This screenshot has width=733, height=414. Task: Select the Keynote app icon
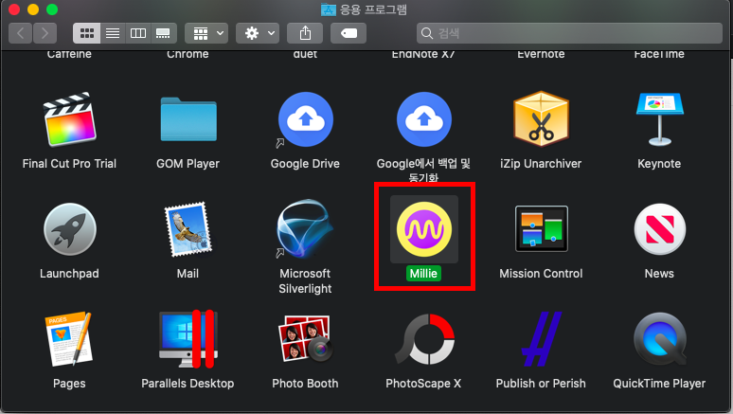tap(660, 119)
